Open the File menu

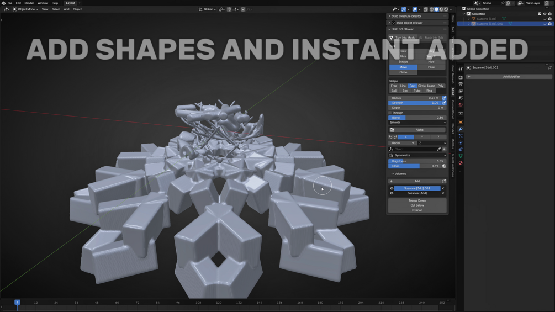(10, 3)
